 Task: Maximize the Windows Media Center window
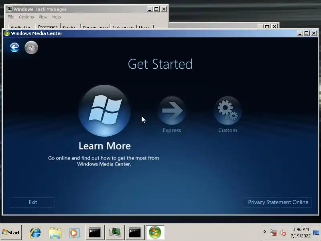coord(307,33)
